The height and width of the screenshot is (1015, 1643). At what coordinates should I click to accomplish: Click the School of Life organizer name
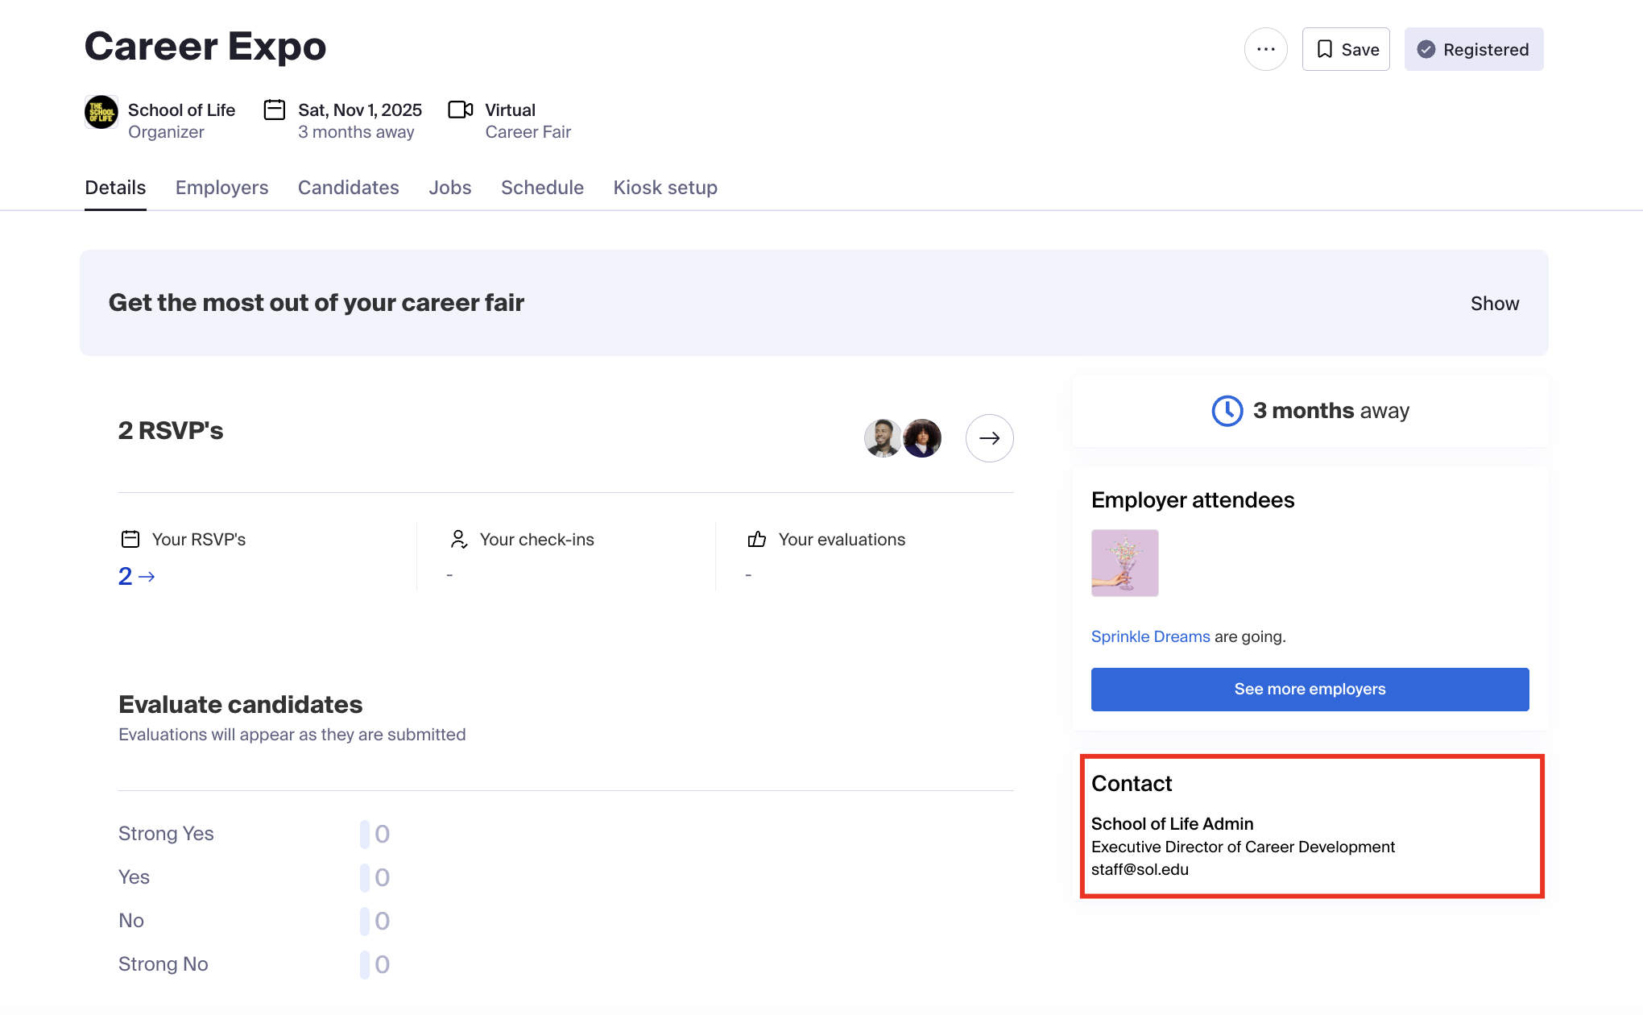[181, 110]
